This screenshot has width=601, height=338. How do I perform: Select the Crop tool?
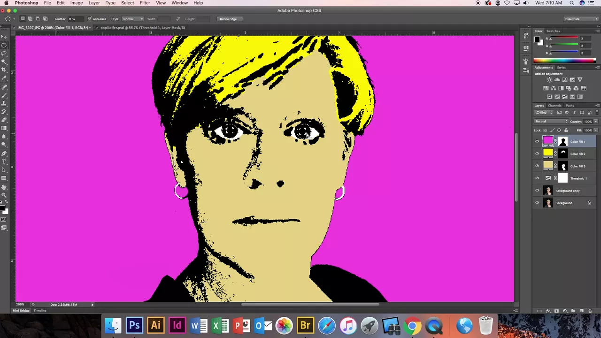4,69
